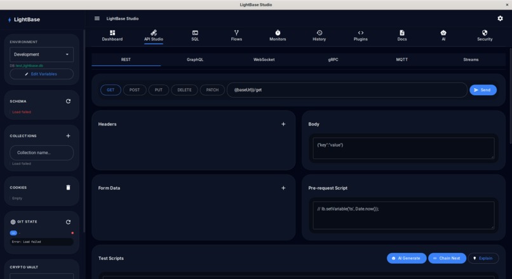The image size is (512, 279).
Task: Open the AI assistant section
Action: tap(443, 36)
